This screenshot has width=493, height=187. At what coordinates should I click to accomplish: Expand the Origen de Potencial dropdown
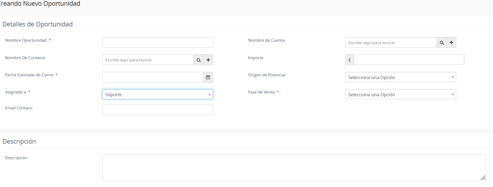(401, 77)
